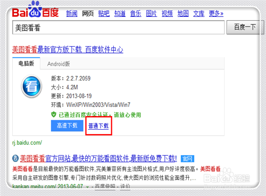Open the 美图看看最新官方版下载 result title
Viewport: 266px width, 196px height.
pyautogui.click(x=68, y=50)
